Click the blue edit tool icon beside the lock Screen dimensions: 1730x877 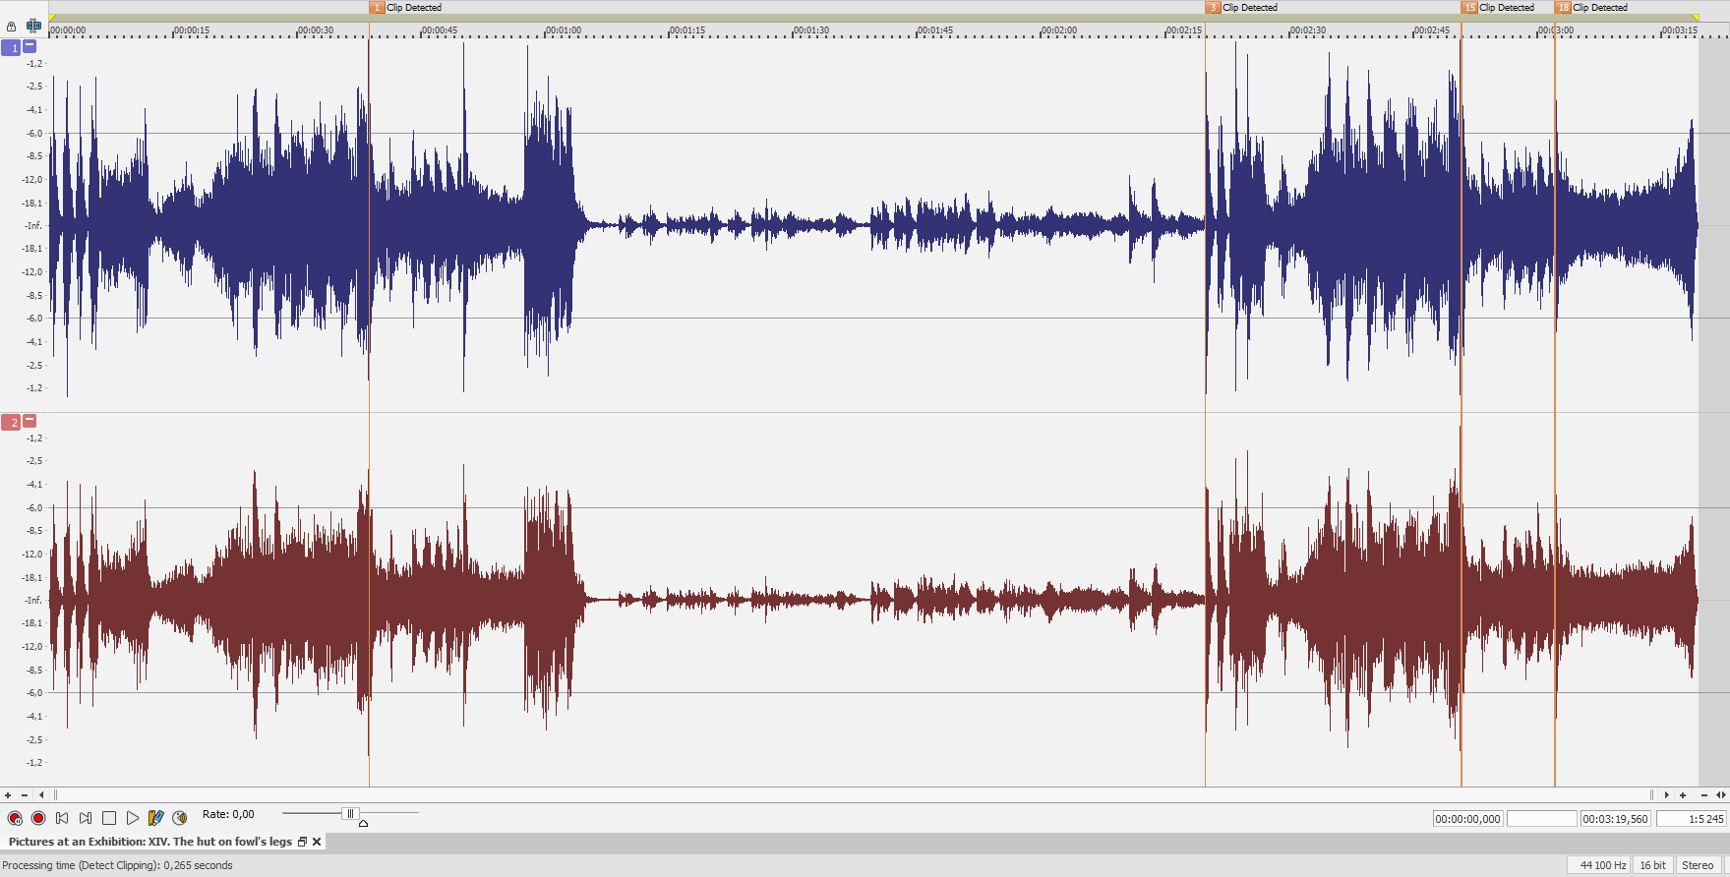[x=33, y=26]
